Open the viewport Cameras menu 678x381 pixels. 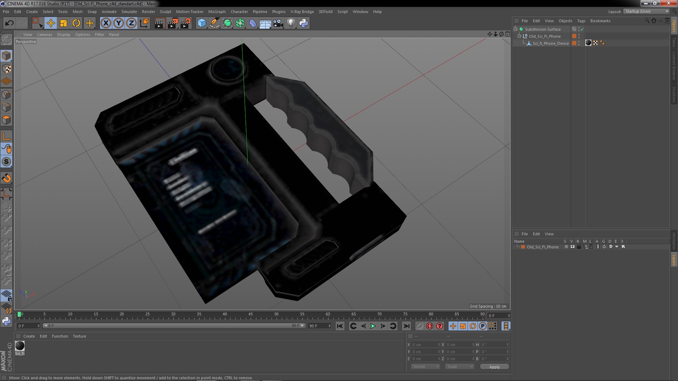pos(44,35)
